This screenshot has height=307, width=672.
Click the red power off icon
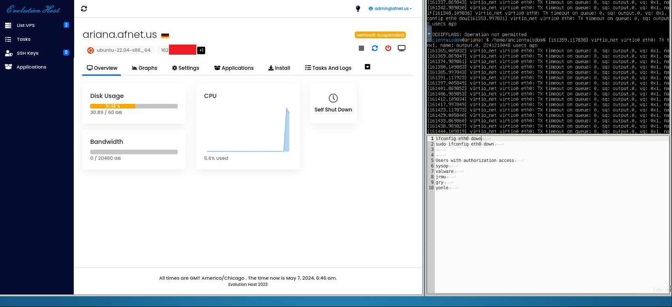pos(388,48)
